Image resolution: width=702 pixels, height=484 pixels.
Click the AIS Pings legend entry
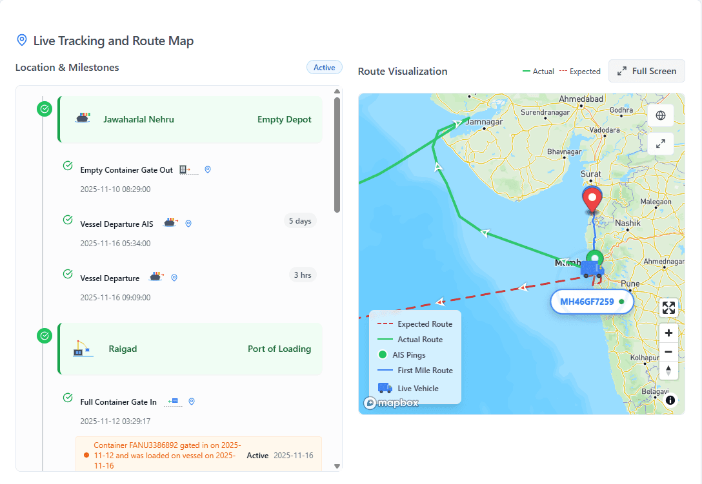pyautogui.click(x=401, y=354)
